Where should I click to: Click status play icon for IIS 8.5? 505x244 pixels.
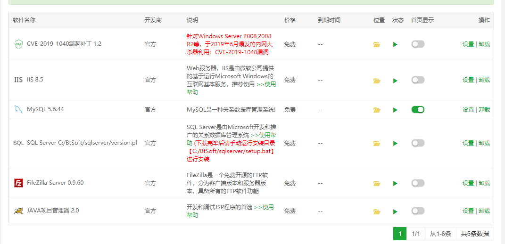[395, 81]
